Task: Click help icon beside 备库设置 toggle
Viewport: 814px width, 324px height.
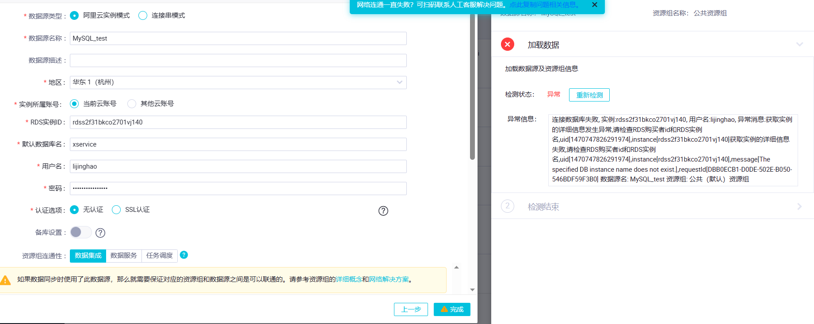Action: tap(100, 233)
